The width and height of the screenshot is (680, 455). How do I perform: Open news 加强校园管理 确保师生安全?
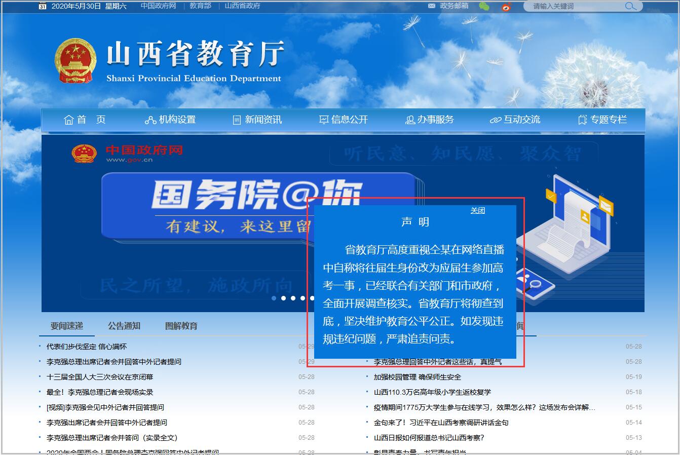tap(418, 377)
